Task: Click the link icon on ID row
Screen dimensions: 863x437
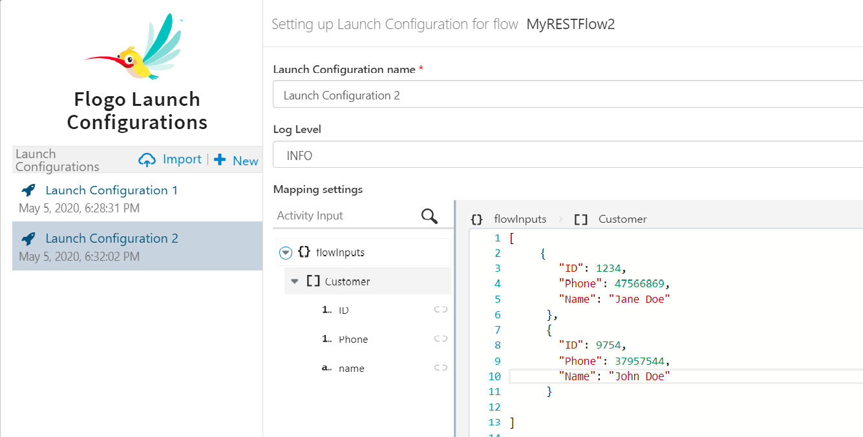Action: pyautogui.click(x=441, y=310)
